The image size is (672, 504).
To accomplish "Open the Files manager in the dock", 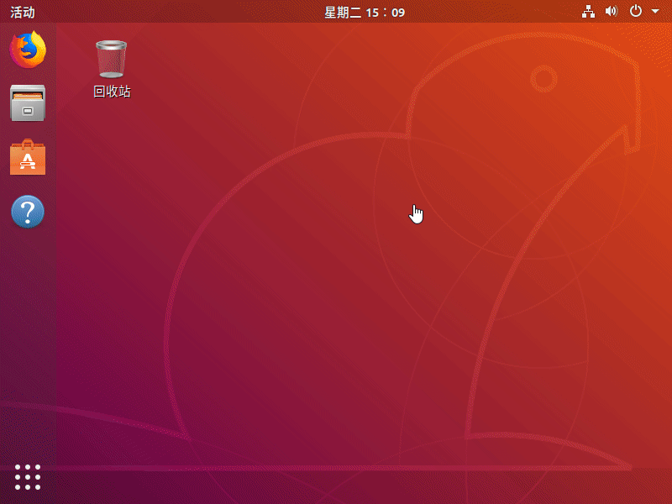I will 28,102.
